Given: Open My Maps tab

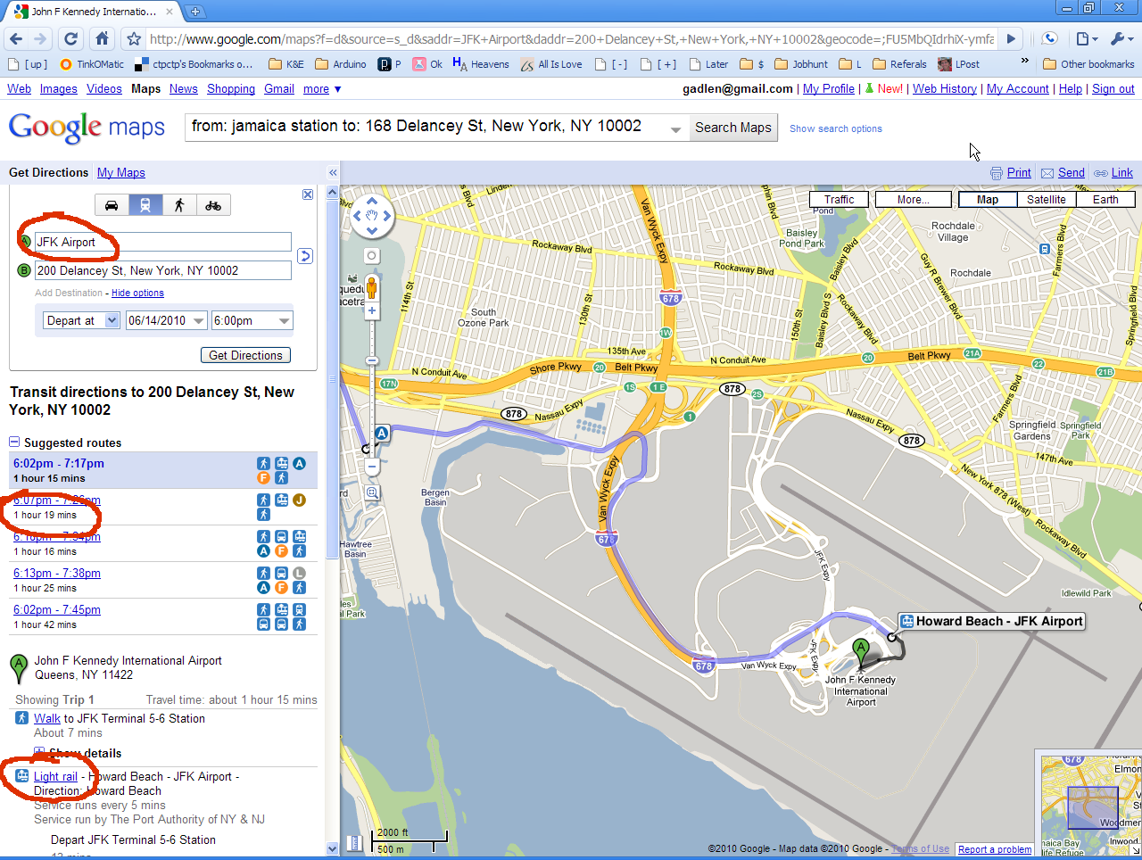Looking at the screenshot, I should click(x=121, y=172).
